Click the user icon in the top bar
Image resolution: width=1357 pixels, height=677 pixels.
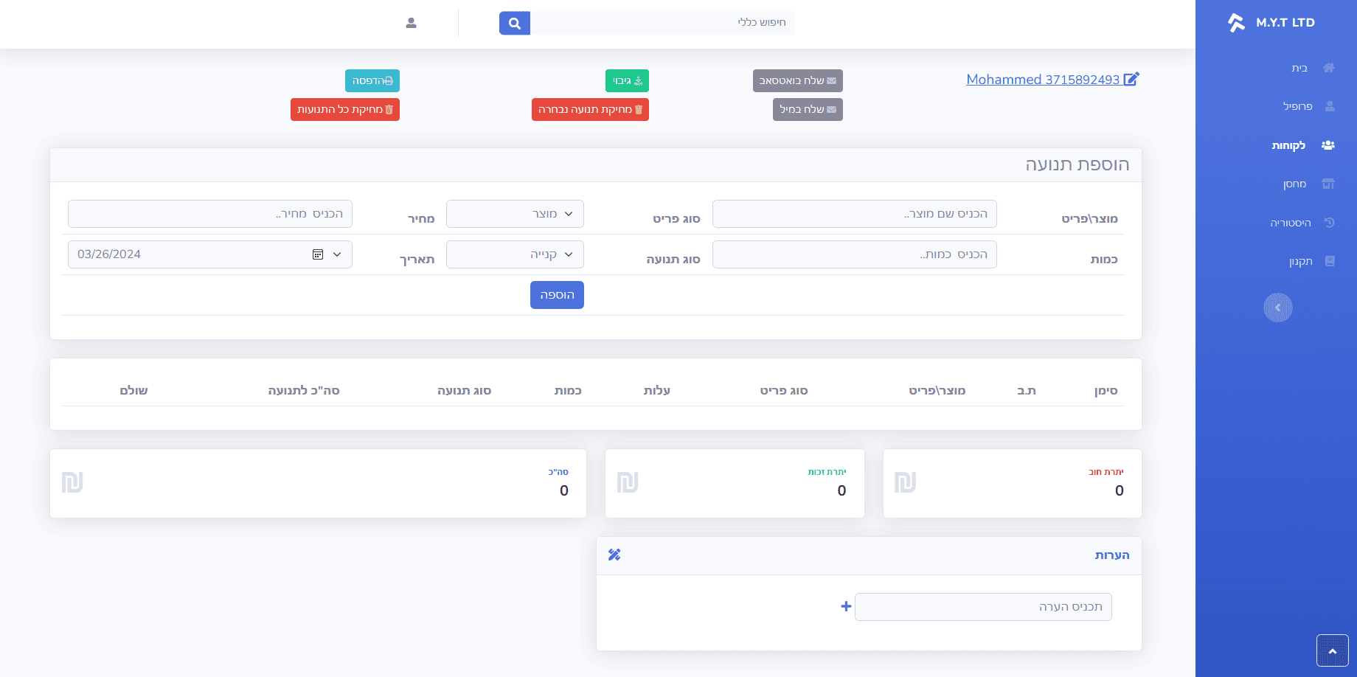(x=411, y=23)
